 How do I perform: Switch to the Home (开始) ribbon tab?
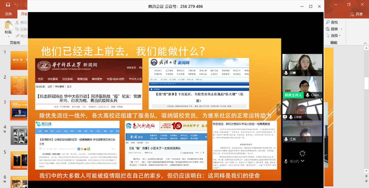click(23, 14)
